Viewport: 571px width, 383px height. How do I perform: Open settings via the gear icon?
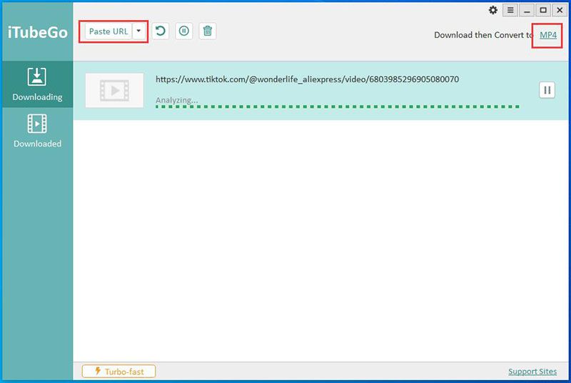(x=493, y=10)
